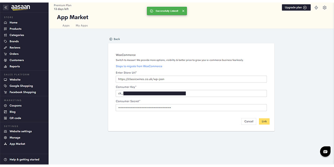Go Back to app list

(x=114, y=39)
